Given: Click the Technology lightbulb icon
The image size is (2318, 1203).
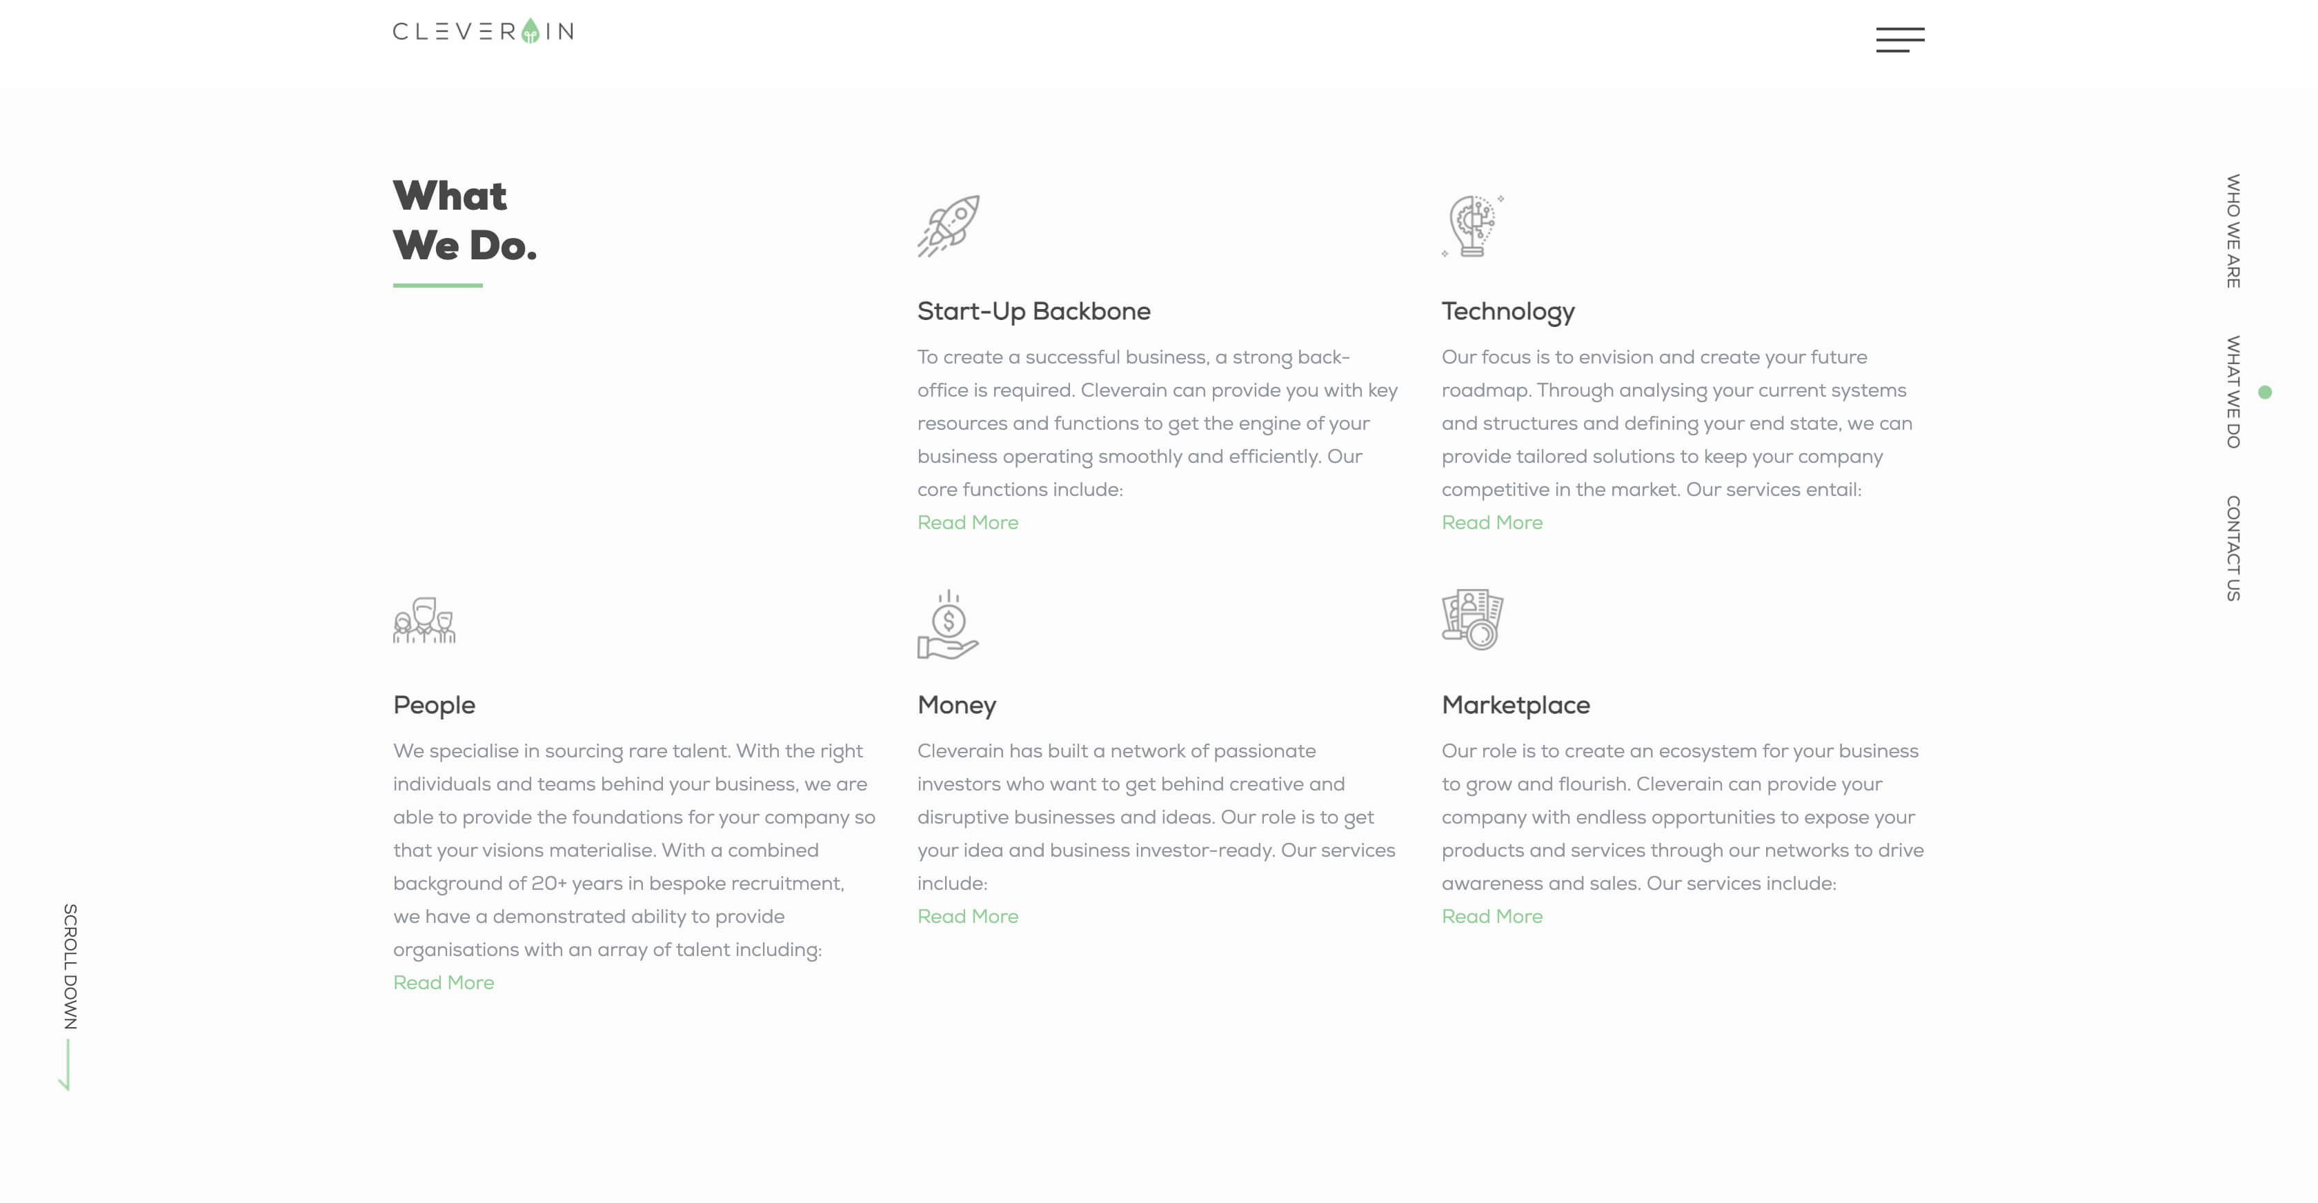Looking at the screenshot, I should 1472,226.
